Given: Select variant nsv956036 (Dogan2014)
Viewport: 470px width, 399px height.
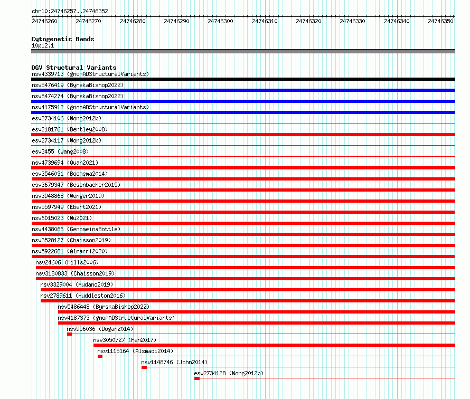Looking at the screenshot, I should [x=100, y=329].
